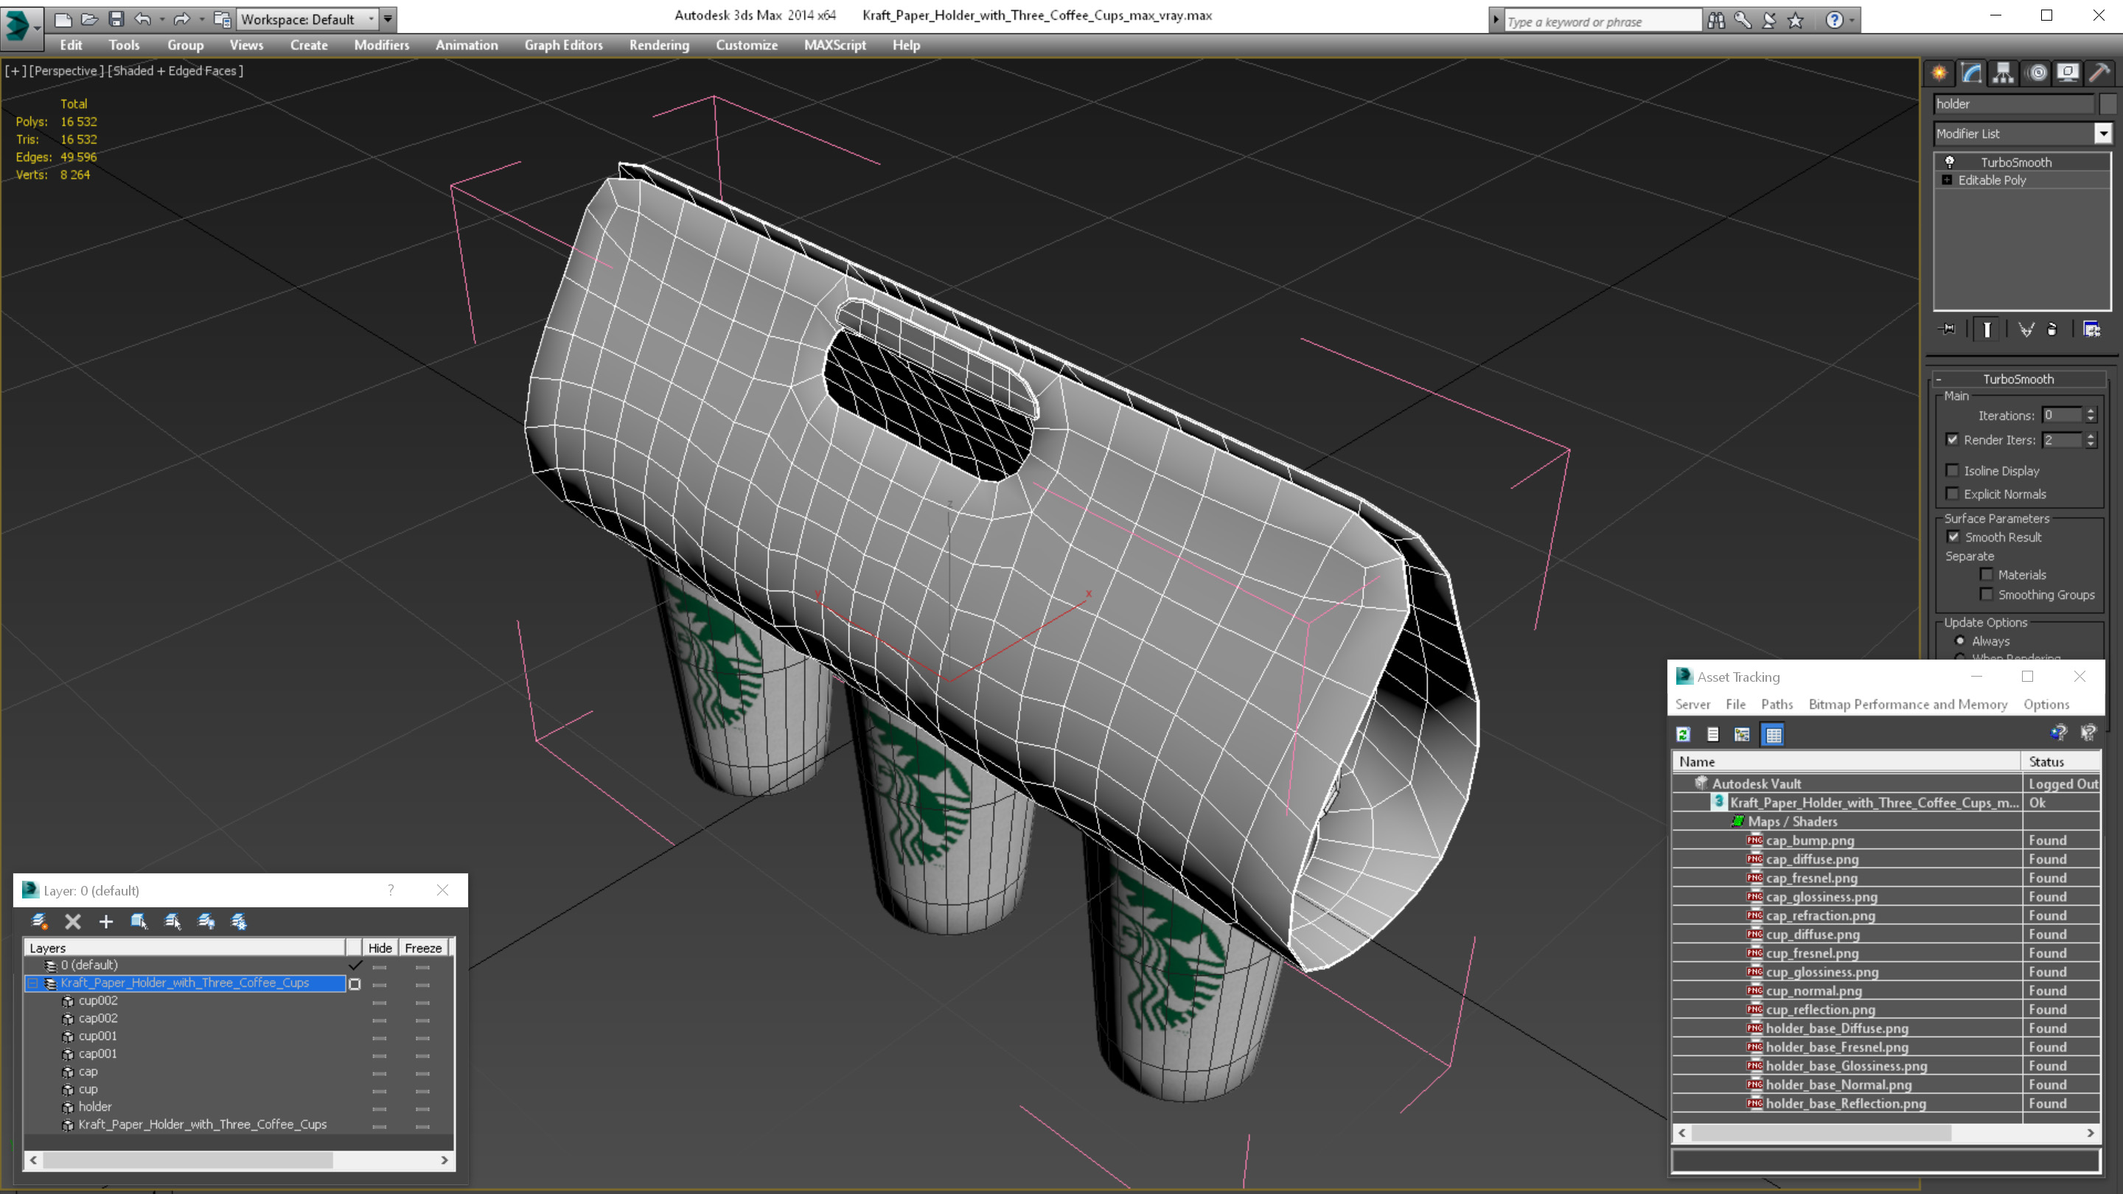This screenshot has width=2123, height=1194.
Task: Click the binoculars search icon
Action: tap(1716, 20)
